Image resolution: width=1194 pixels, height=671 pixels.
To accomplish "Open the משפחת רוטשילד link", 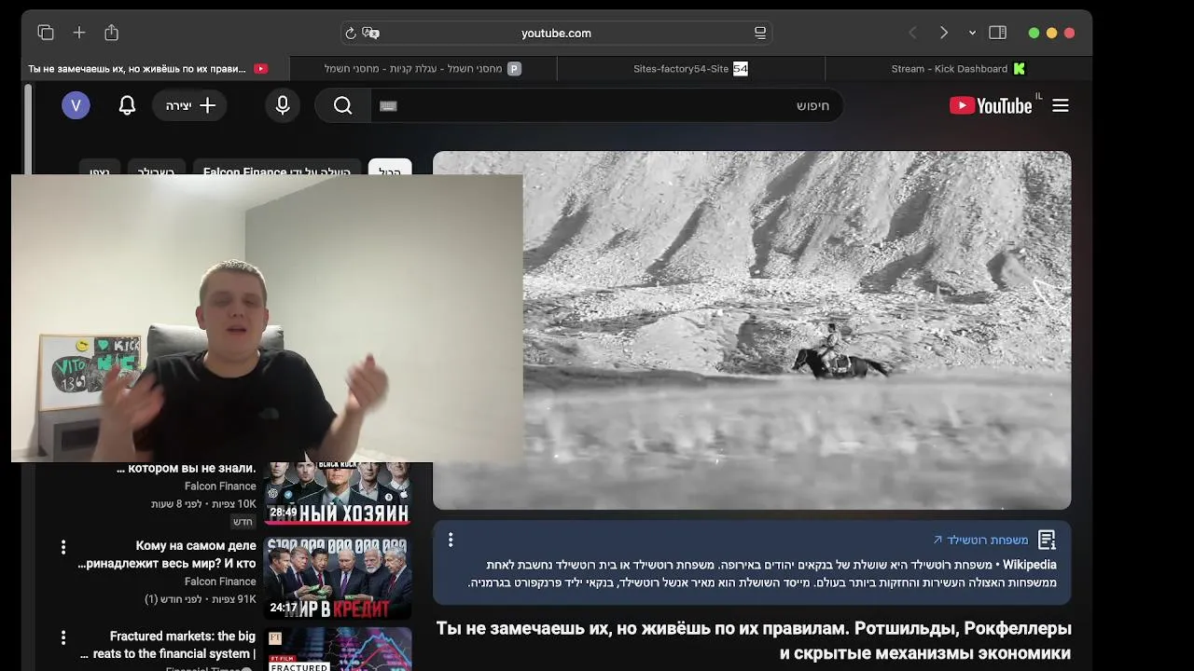I will [980, 540].
